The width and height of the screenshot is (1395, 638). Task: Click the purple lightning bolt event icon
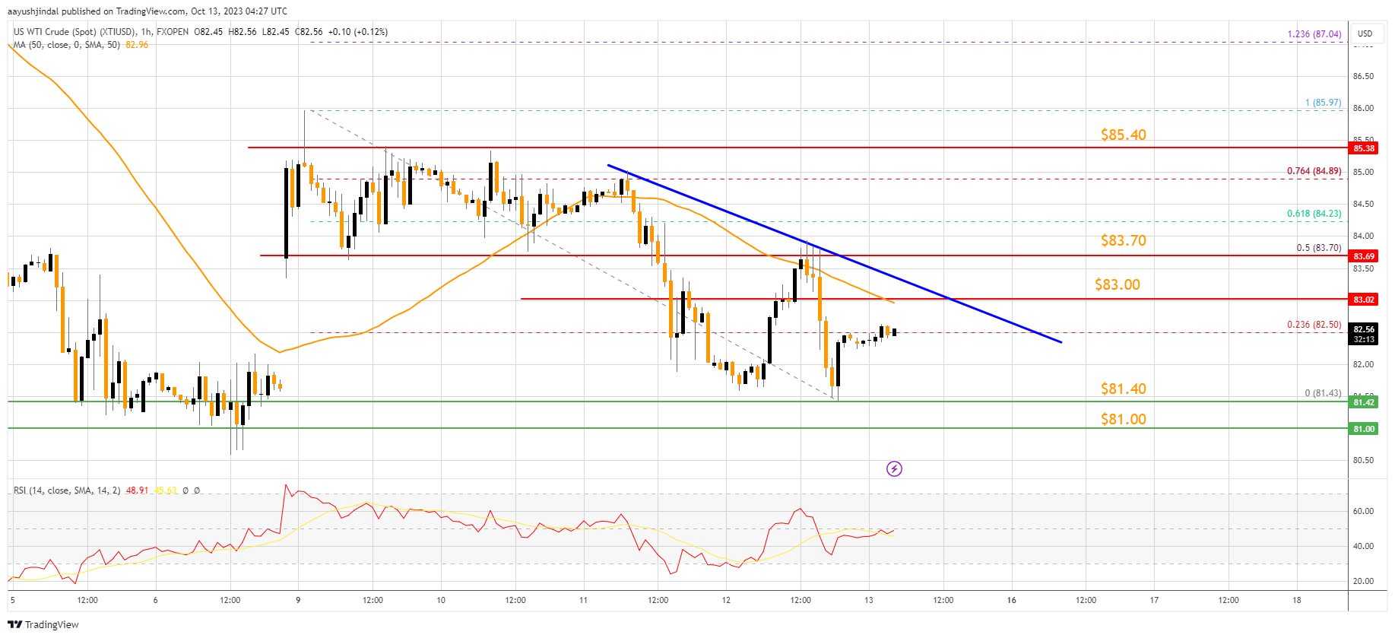[894, 468]
